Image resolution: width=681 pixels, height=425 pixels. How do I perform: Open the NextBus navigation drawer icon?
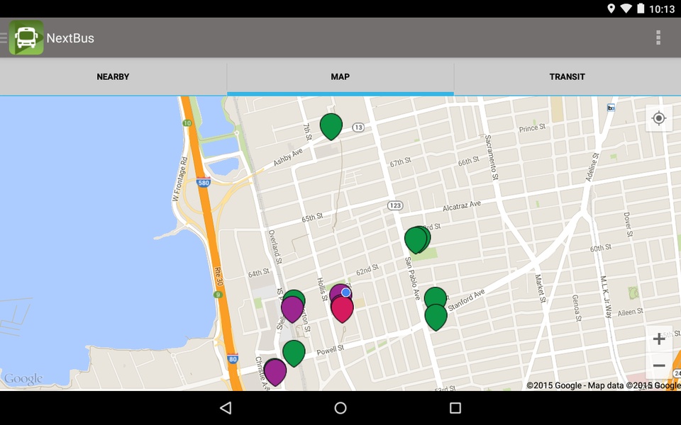(x=4, y=38)
